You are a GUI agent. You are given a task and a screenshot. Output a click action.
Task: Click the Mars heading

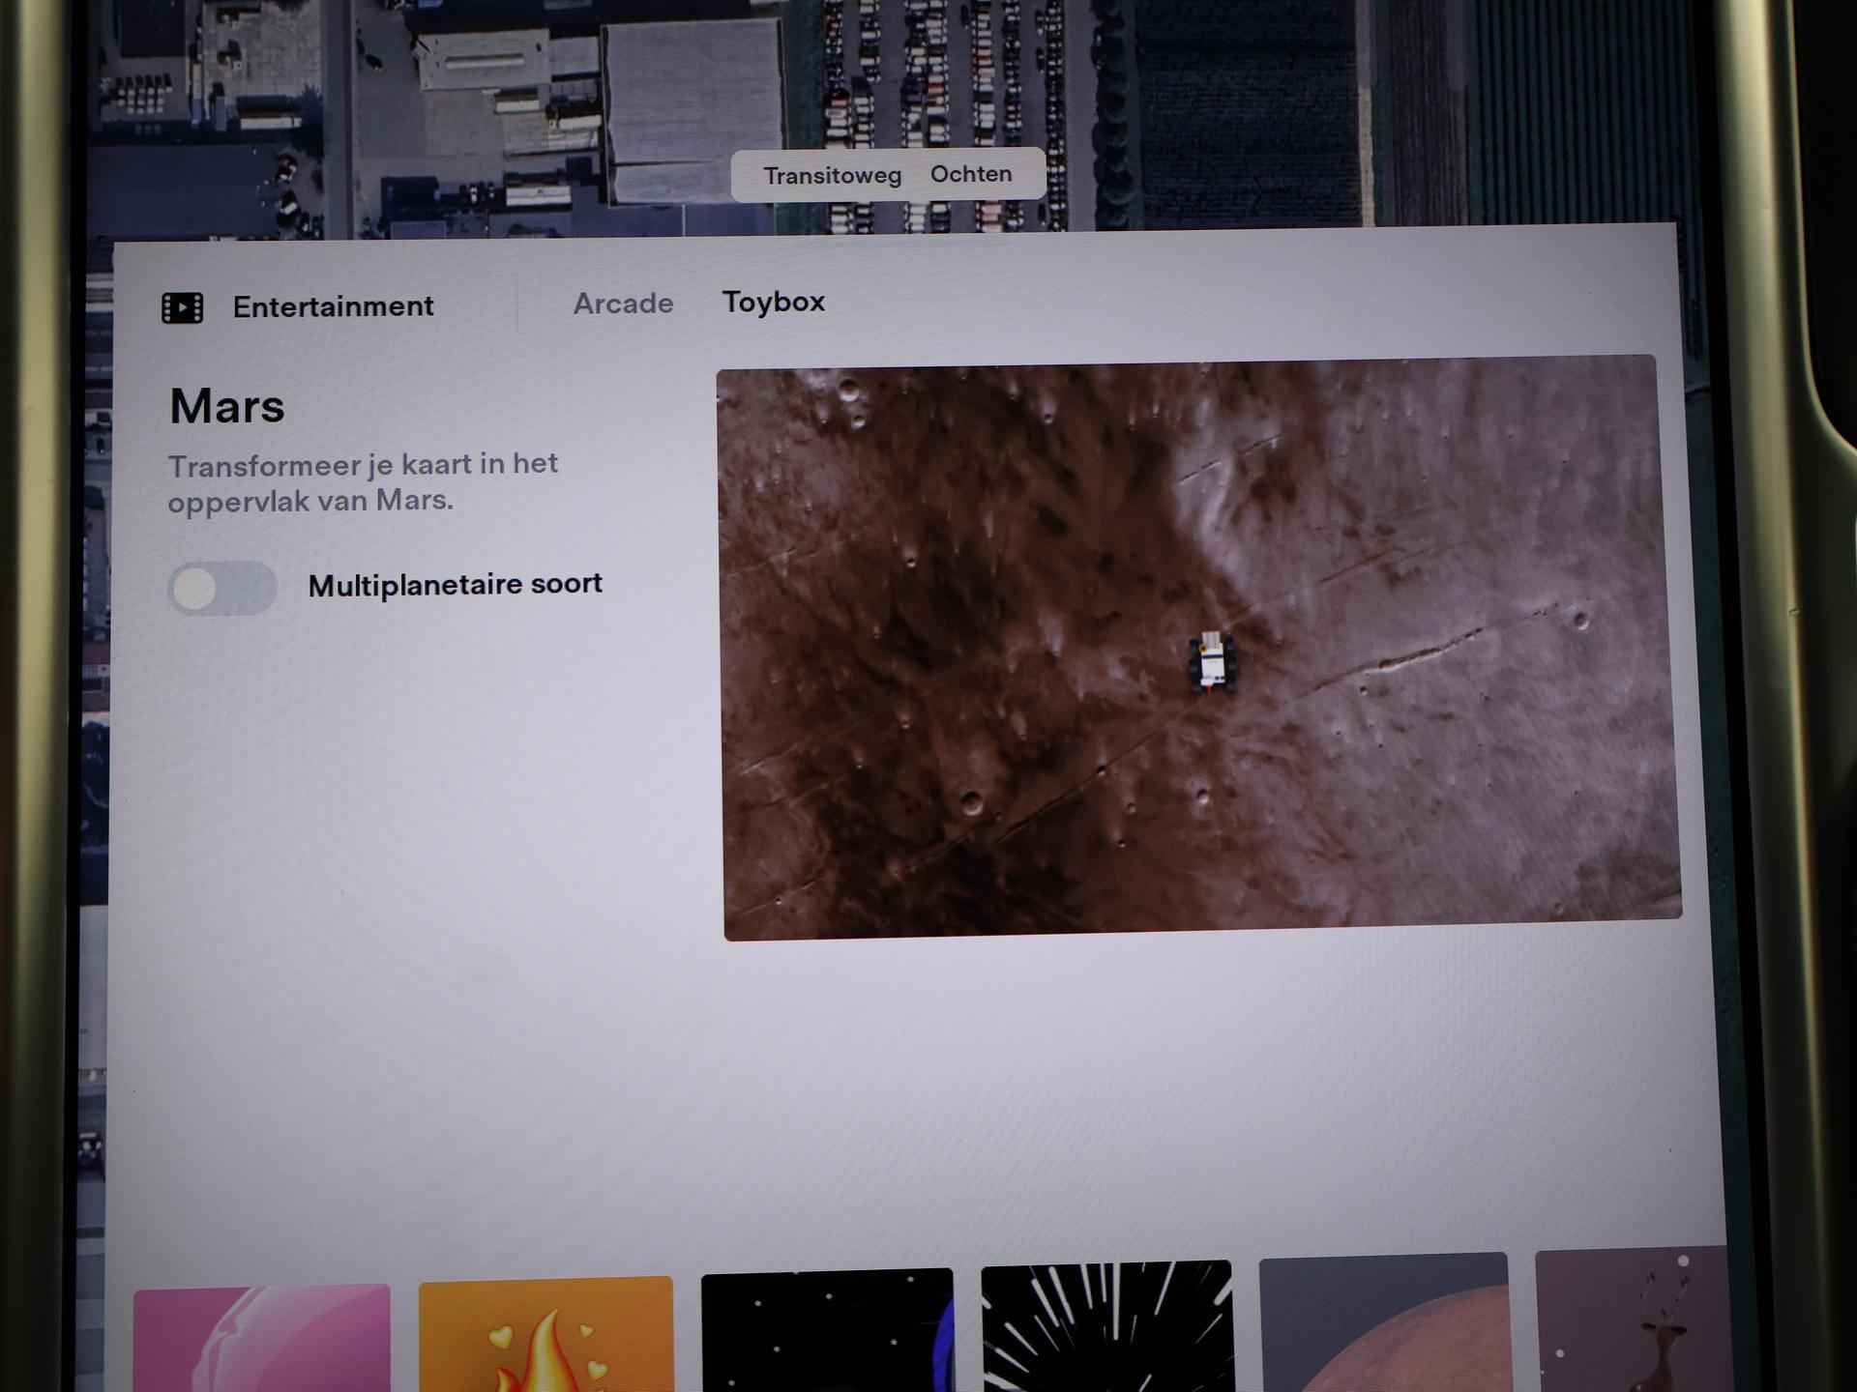[x=227, y=406]
